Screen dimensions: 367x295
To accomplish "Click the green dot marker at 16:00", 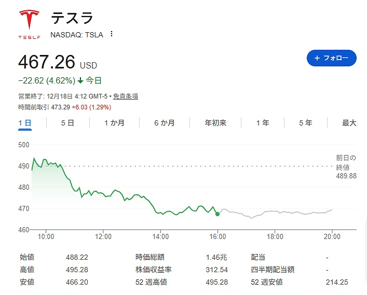I will (217, 214).
